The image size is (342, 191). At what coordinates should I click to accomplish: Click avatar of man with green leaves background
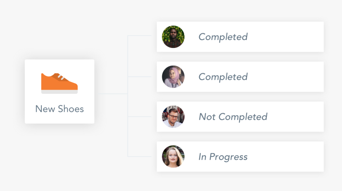(x=173, y=37)
